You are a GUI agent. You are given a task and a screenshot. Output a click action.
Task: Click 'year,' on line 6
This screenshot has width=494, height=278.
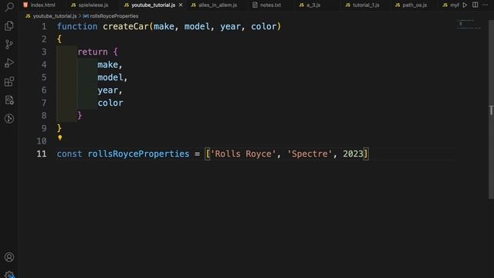point(110,90)
